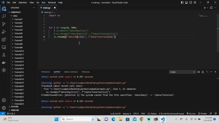Expand the Outline section
The height and width of the screenshot is (123, 219).
point(15,107)
